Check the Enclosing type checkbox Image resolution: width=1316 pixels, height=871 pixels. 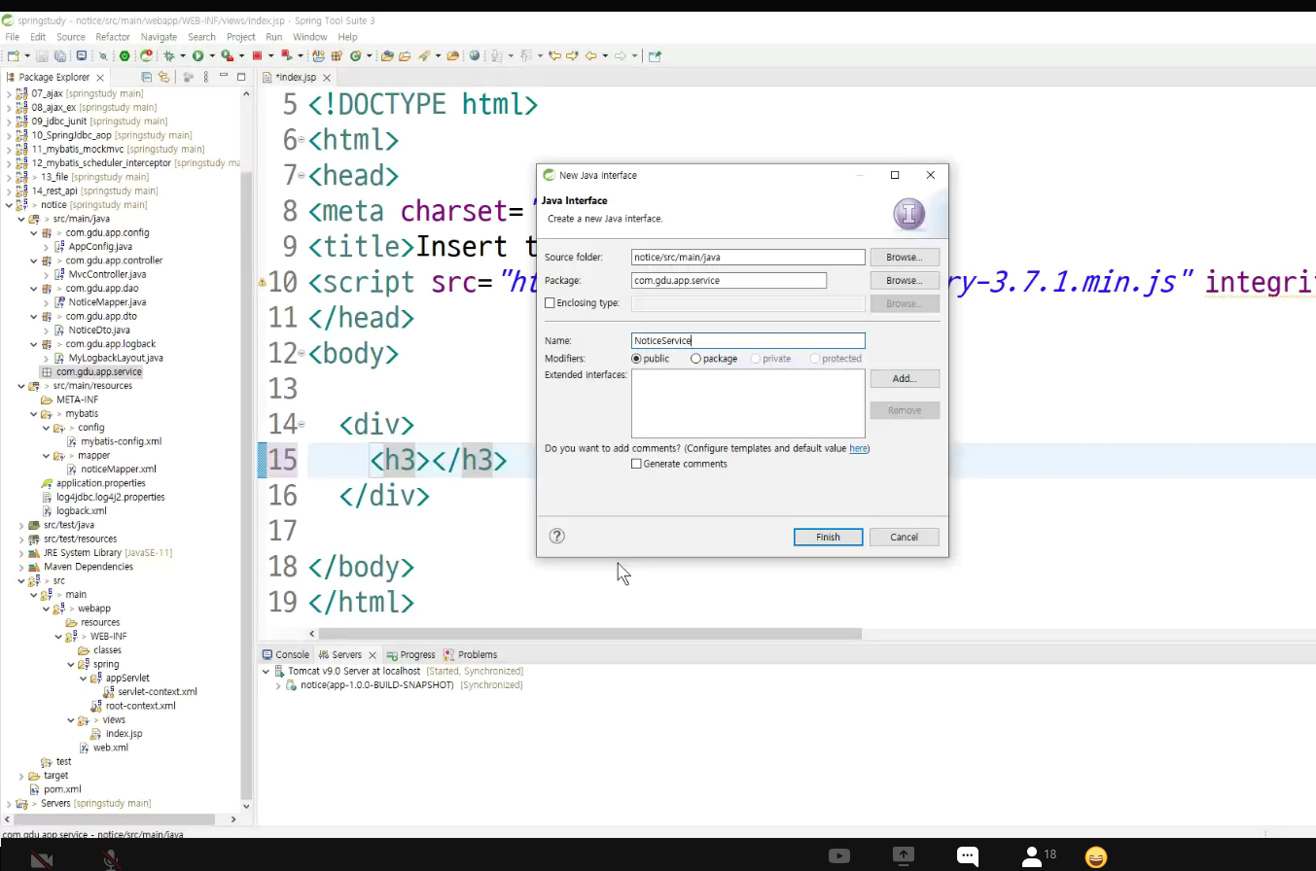pos(550,303)
